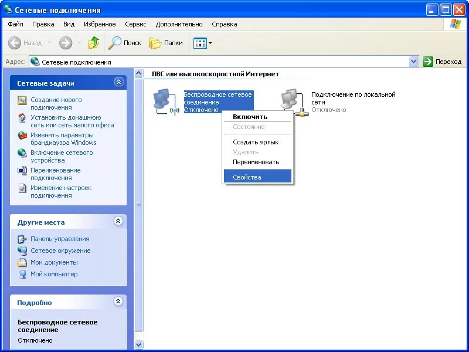The width and height of the screenshot is (469, 352).
Task: Choose Свойства in the context menu
Action: click(x=257, y=177)
